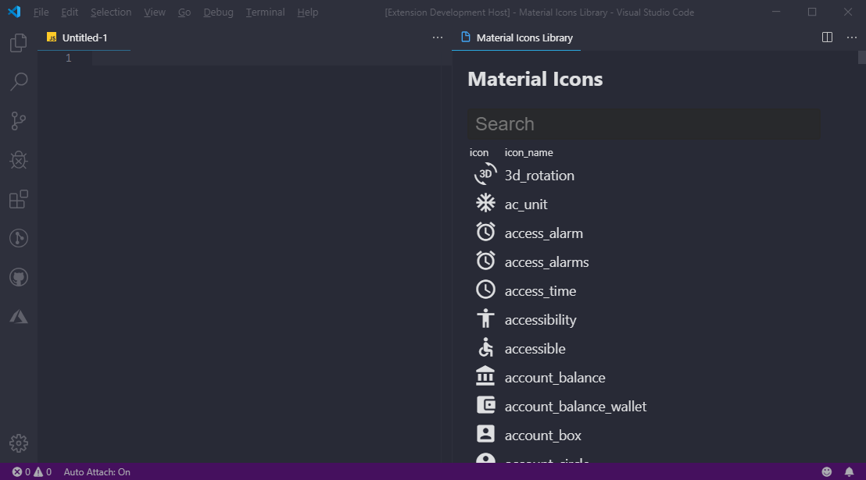Switch to the Untitled-1 tab

coord(84,37)
